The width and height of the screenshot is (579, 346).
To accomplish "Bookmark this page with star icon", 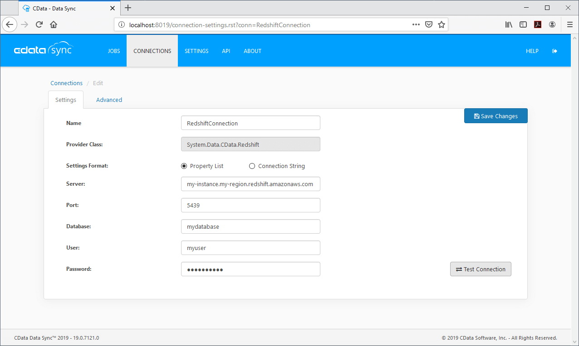I will tap(441, 24).
